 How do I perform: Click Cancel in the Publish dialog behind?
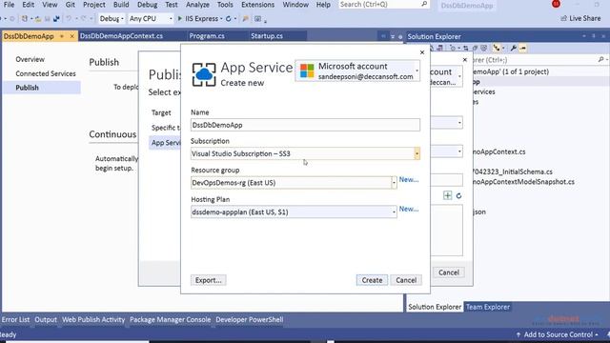(449, 272)
